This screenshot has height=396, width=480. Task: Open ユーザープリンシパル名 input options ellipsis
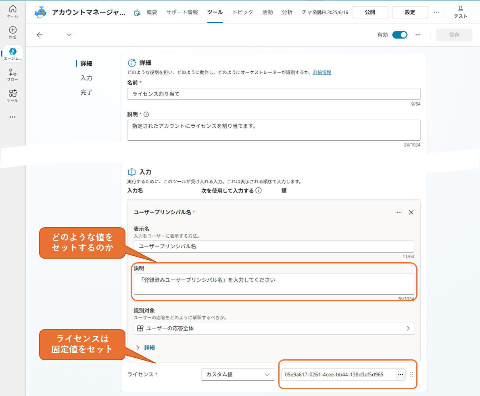tap(399, 212)
